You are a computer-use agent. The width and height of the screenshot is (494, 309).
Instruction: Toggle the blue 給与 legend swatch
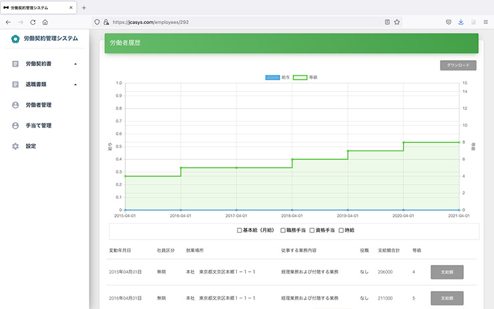(272, 77)
